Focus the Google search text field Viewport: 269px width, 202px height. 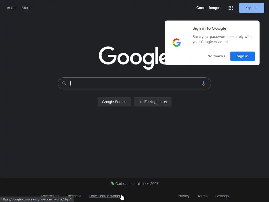tap(134, 83)
